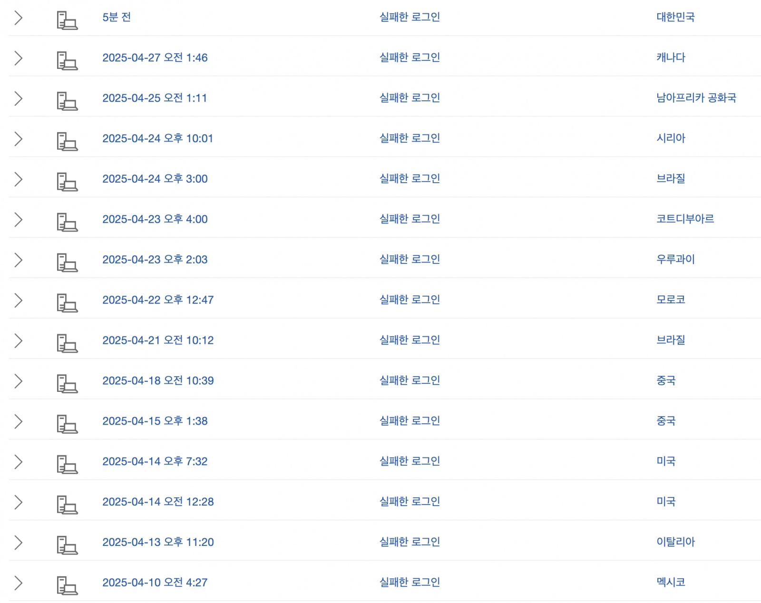Click device icon in the 우루과이 row
The height and width of the screenshot is (603, 761).
tap(67, 263)
